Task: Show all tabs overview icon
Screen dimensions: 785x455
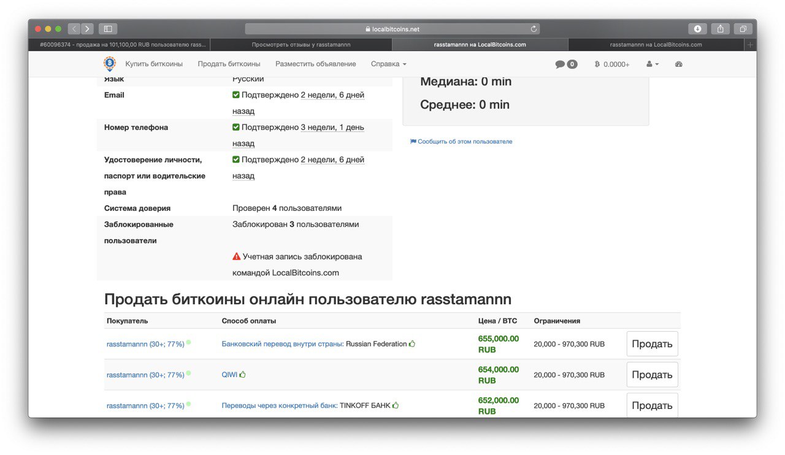Action: pyautogui.click(x=743, y=29)
